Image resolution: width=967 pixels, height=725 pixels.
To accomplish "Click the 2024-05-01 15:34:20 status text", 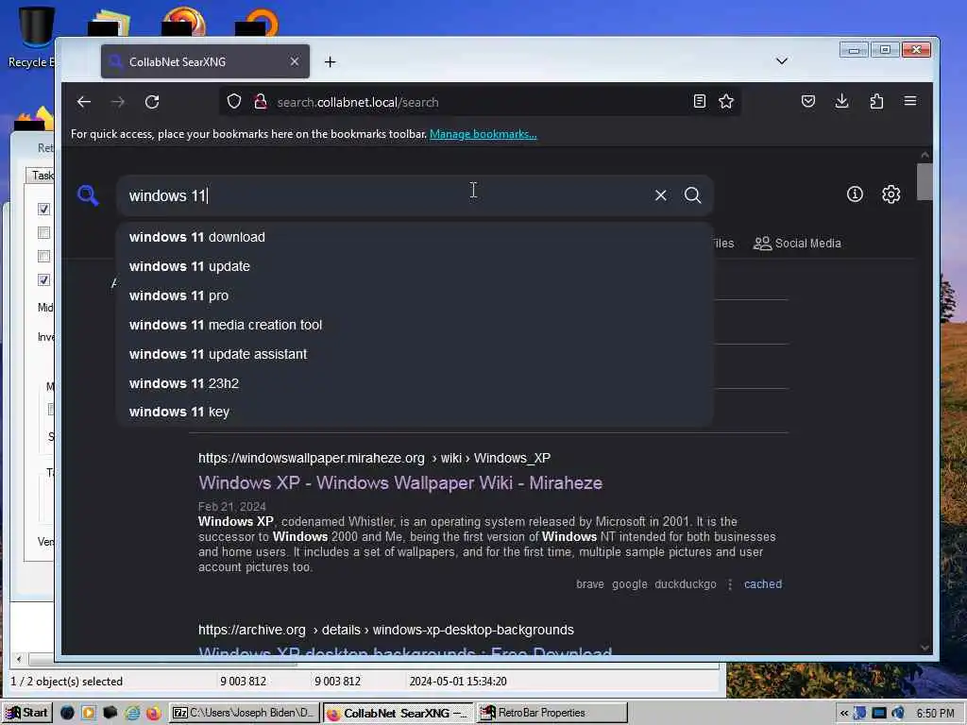I will pyautogui.click(x=458, y=682).
